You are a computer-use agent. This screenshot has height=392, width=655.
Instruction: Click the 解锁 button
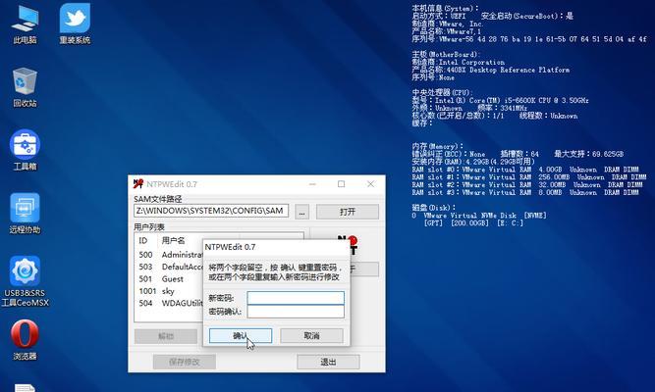(x=166, y=336)
